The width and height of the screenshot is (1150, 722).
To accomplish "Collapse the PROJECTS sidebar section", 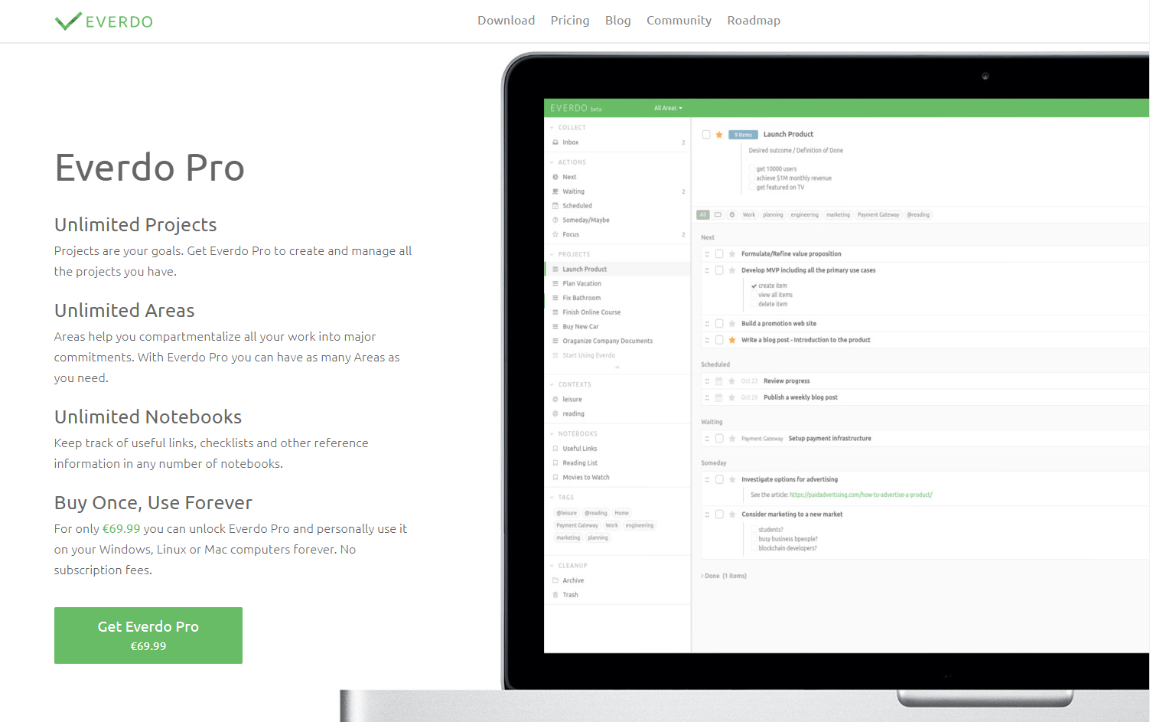I will click(552, 254).
